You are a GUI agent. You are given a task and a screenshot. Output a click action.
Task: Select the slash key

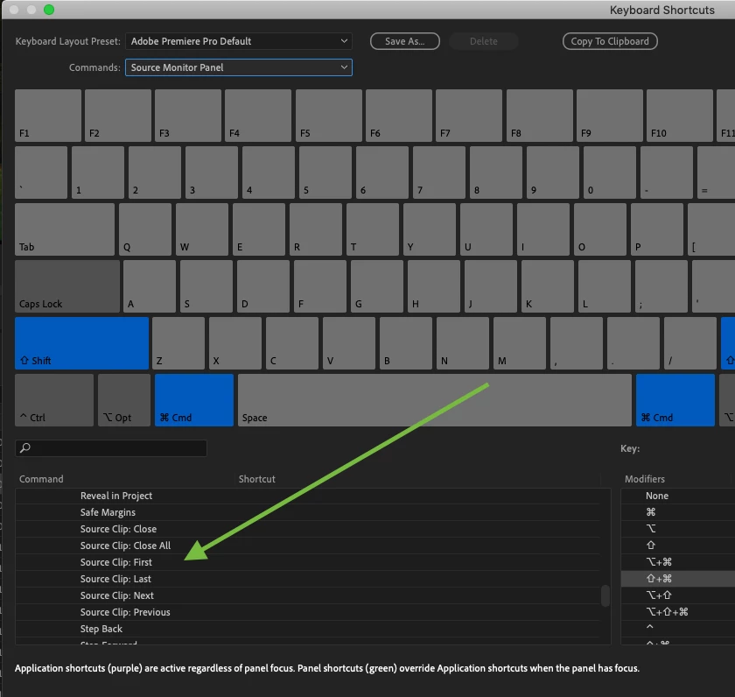click(x=690, y=343)
